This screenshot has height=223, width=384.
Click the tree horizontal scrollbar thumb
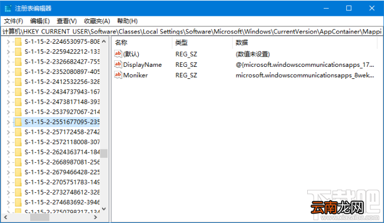click(39, 217)
